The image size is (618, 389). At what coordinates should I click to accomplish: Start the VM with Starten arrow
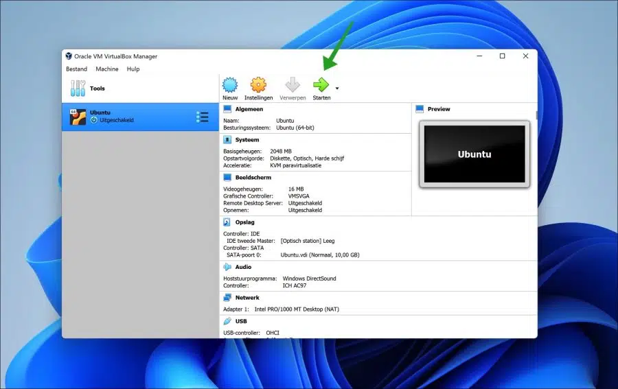(x=321, y=84)
